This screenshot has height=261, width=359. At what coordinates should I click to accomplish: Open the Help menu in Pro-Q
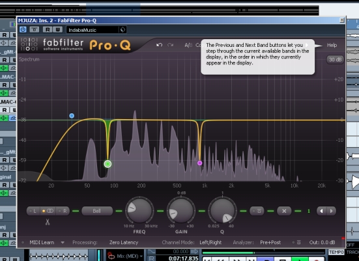332,45
